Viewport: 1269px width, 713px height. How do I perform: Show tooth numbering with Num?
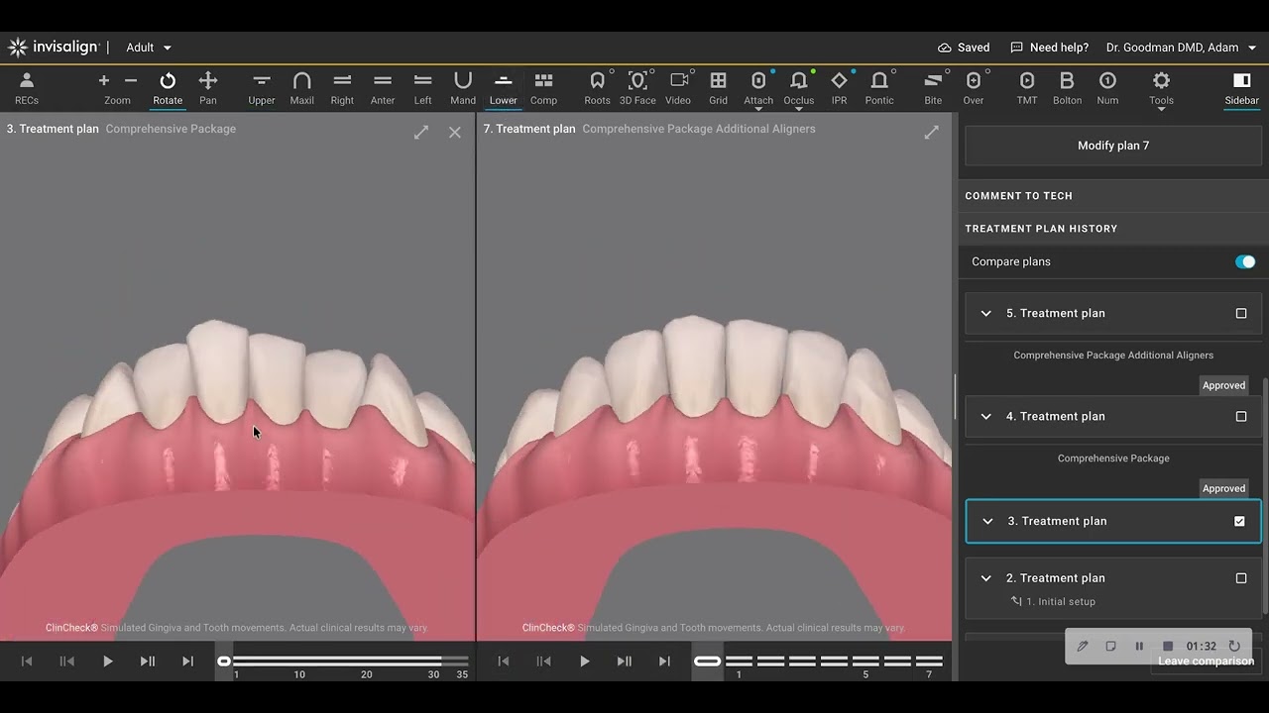(x=1108, y=88)
